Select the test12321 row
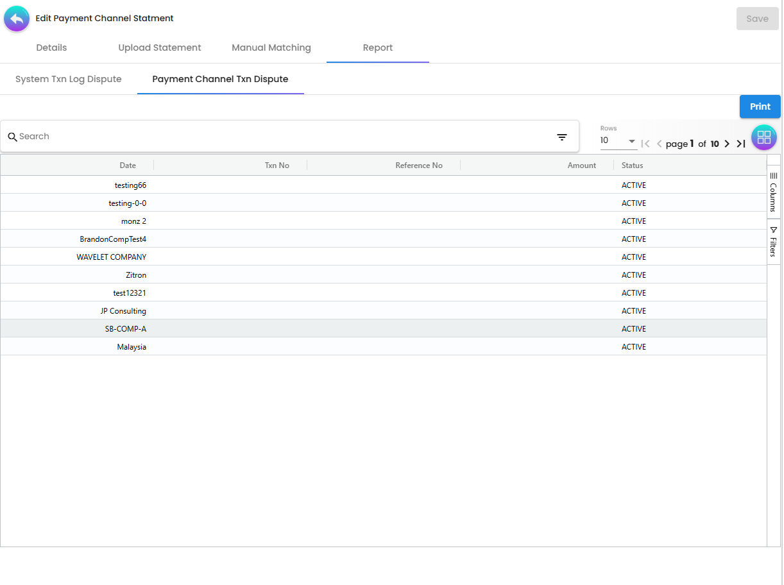784x585 pixels. pos(384,292)
